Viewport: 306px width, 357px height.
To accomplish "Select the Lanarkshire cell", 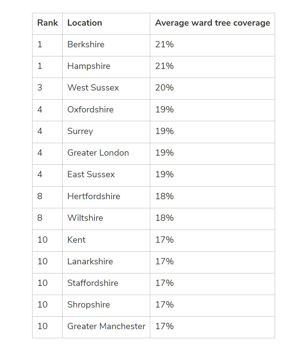I will coord(90,261).
